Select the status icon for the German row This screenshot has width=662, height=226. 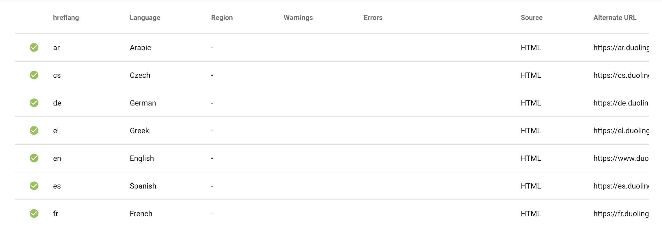(x=34, y=103)
